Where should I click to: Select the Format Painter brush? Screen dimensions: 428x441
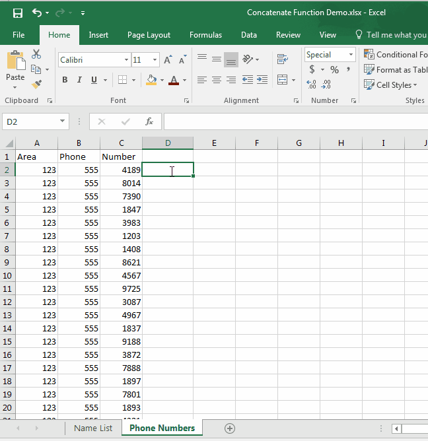[36, 84]
